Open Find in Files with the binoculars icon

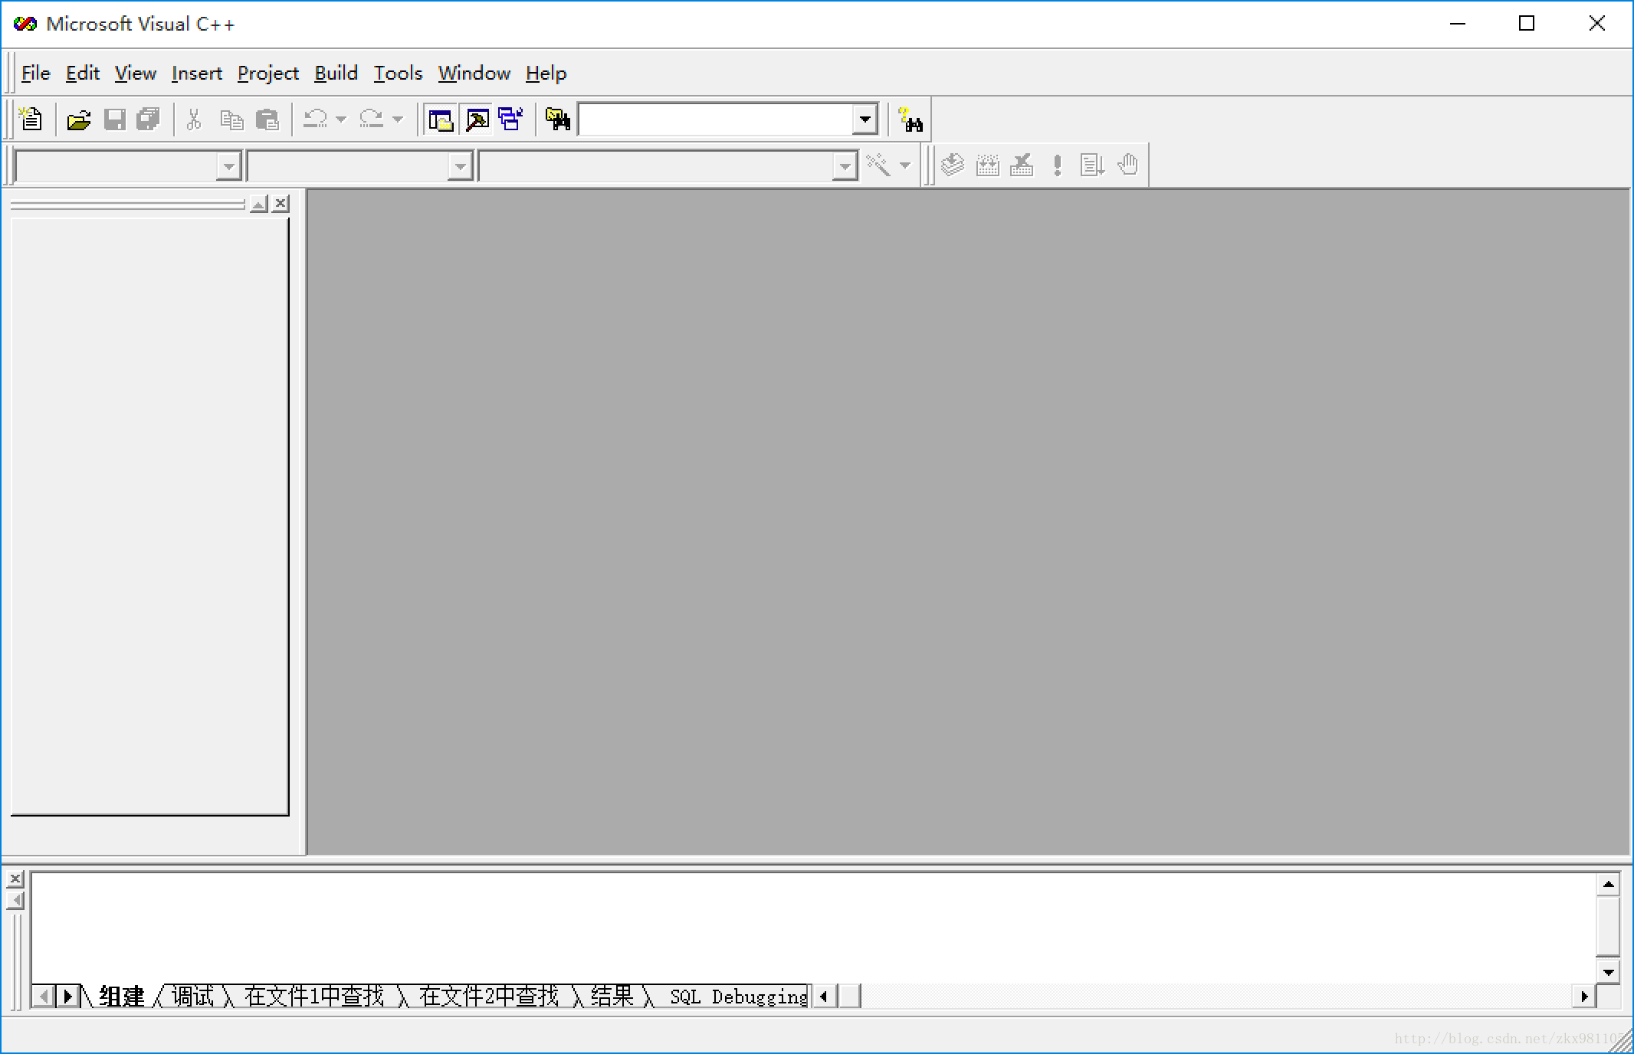[x=557, y=119]
